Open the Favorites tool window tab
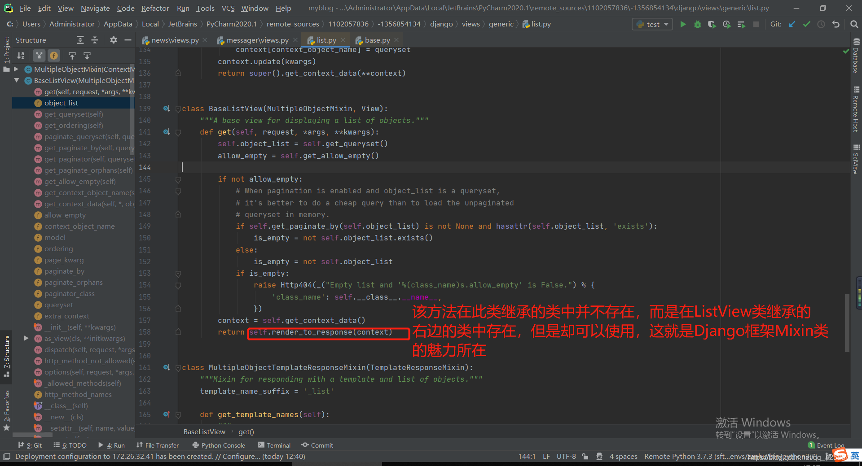862x466 pixels. tap(6, 410)
